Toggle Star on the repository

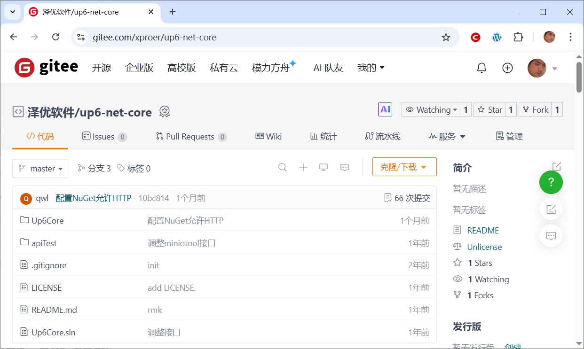(x=489, y=109)
